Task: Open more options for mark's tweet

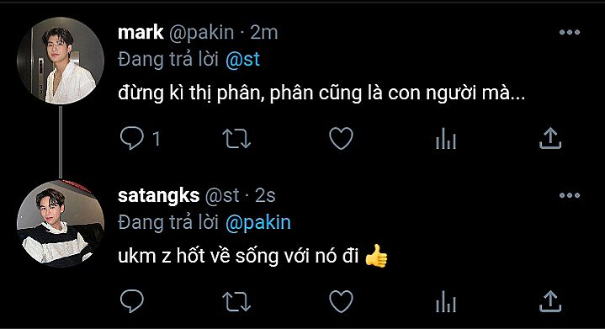Action: point(570,33)
